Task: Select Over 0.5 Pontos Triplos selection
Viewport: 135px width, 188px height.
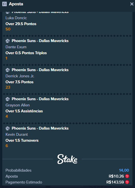Action: pos(26,53)
